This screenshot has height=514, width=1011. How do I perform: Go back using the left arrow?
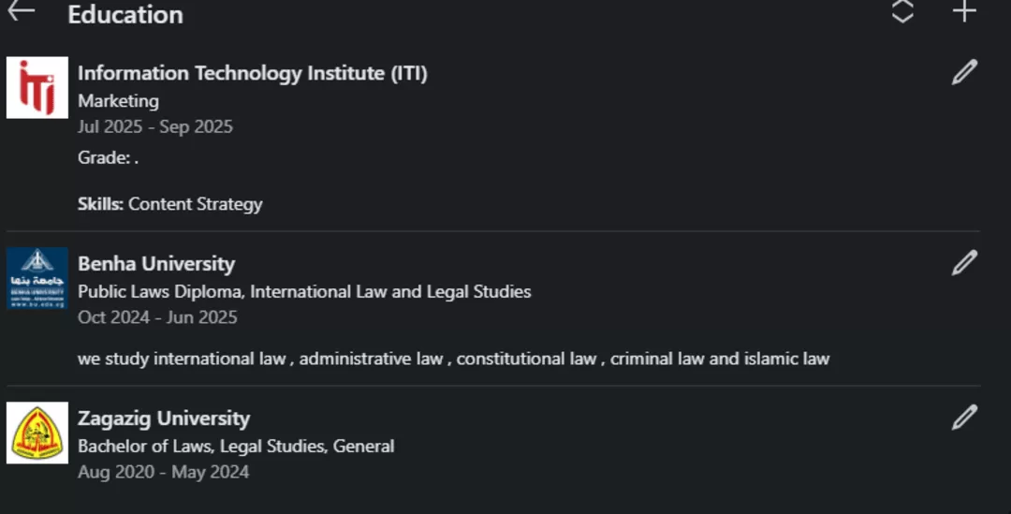(x=21, y=11)
